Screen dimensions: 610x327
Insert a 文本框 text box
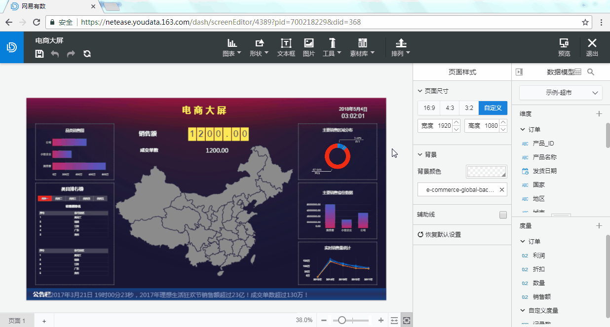click(286, 47)
